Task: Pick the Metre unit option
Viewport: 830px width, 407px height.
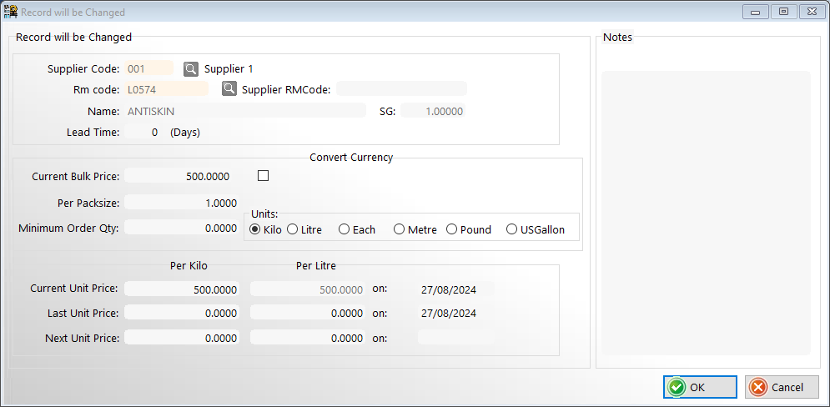Action: click(399, 229)
